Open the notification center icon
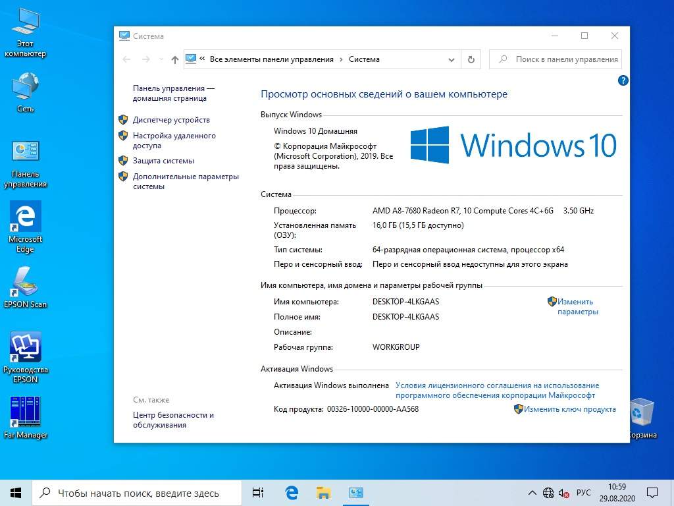This screenshot has width=674, height=506. coord(652,493)
